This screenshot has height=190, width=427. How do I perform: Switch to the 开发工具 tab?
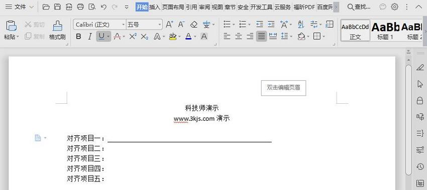click(x=261, y=8)
